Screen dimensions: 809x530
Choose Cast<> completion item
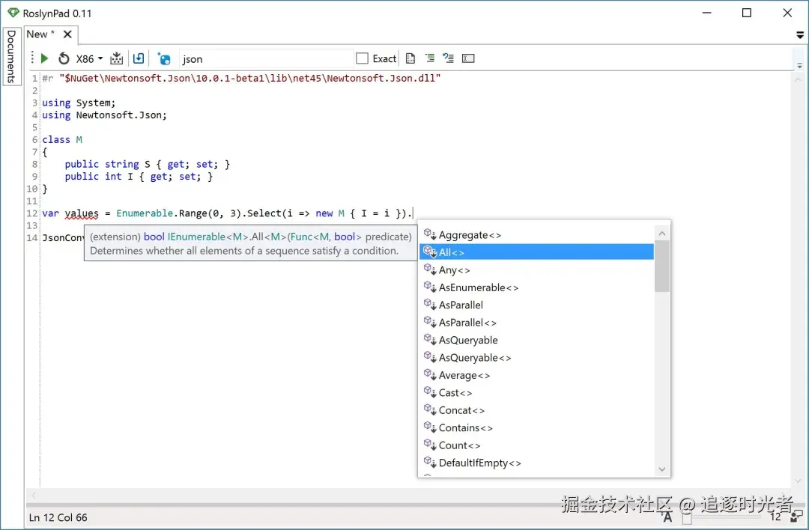point(536,392)
